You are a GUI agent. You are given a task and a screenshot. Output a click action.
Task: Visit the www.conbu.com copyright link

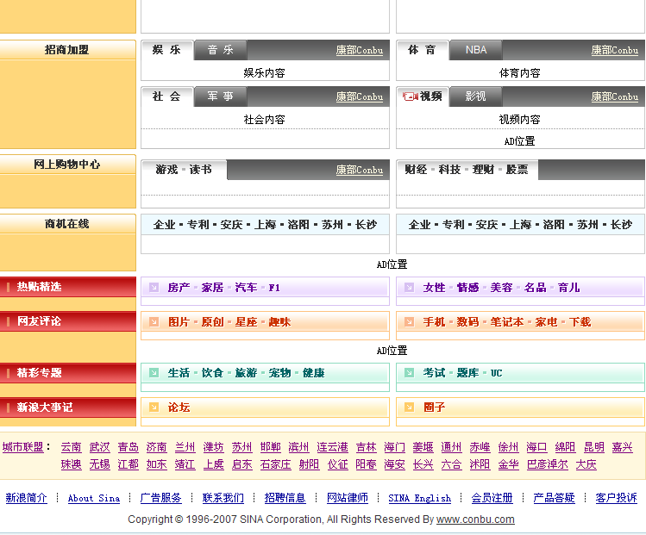click(475, 519)
